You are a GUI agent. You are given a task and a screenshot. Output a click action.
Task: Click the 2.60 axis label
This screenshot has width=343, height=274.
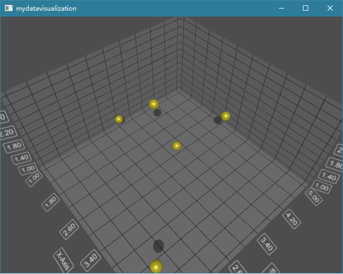(70, 229)
